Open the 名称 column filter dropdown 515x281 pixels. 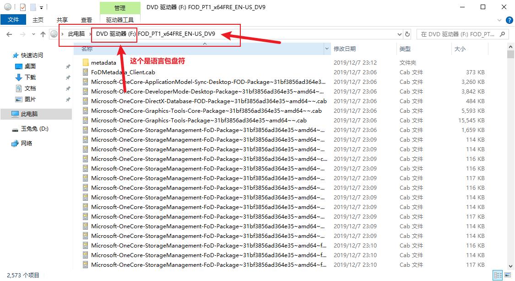click(327, 49)
